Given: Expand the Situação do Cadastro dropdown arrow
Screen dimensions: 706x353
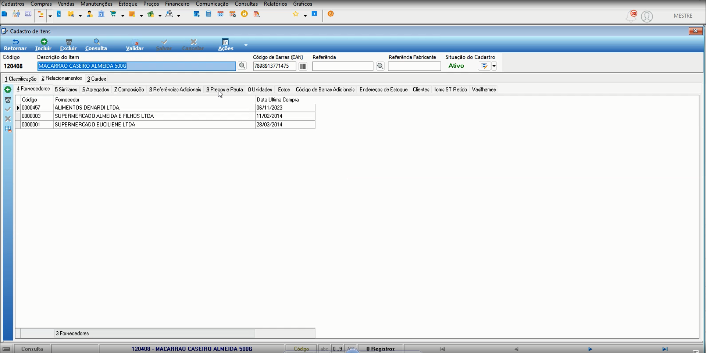Looking at the screenshot, I should [x=494, y=66].
